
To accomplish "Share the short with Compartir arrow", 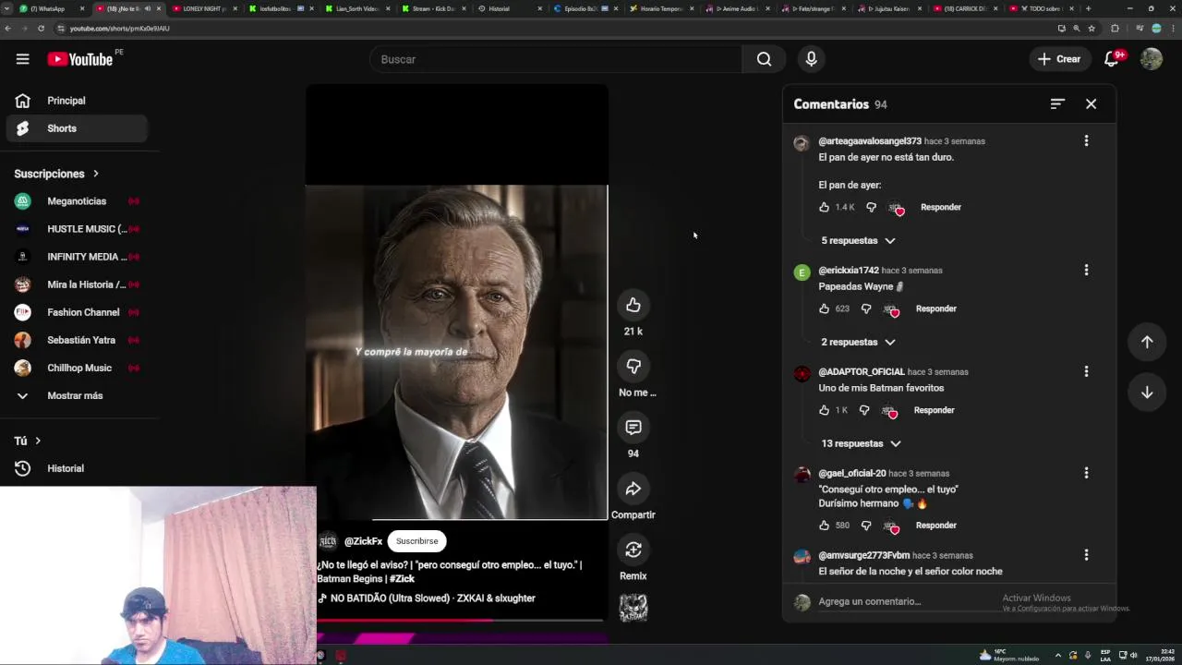I will click(633, 489).
